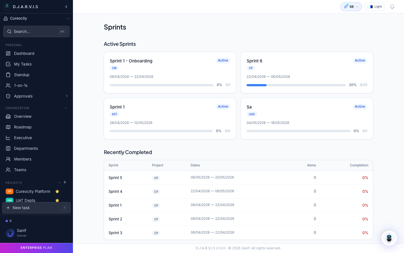This screenshot has height=253, width=404.
Task: Click the Cureocity organization building icon
Action: point(6,19)
